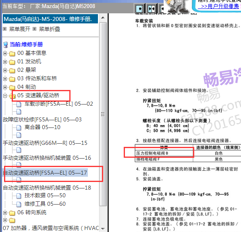Expand the 00 基本信息 tree node
This screenshot has width=241, height=232.
click(x=5, y=53)
